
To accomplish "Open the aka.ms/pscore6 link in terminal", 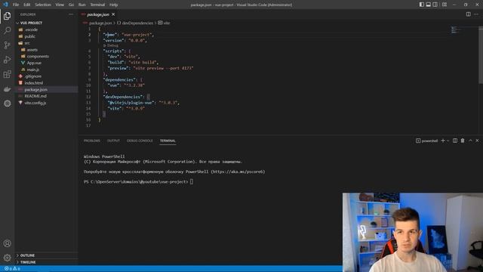I will pyautogui.click(x=238, y=172).
